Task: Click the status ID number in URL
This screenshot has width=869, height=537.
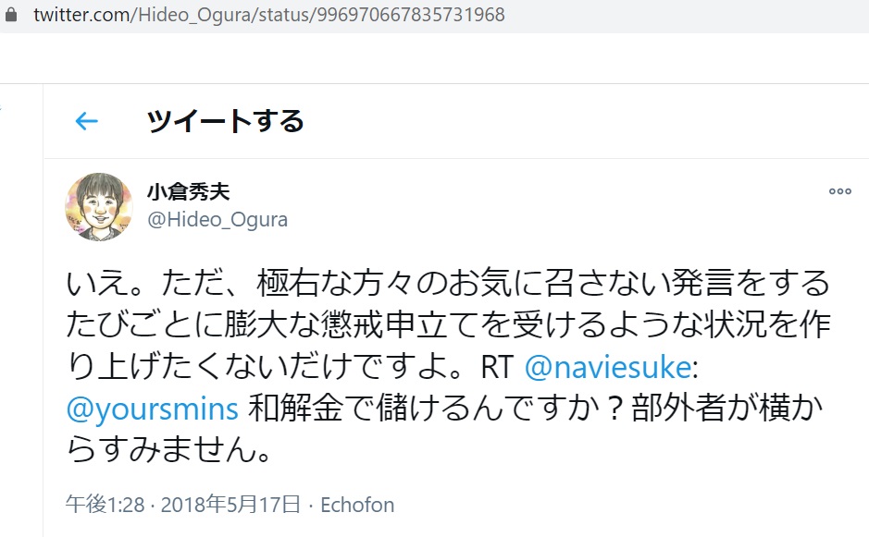Action: pos(411,15)
